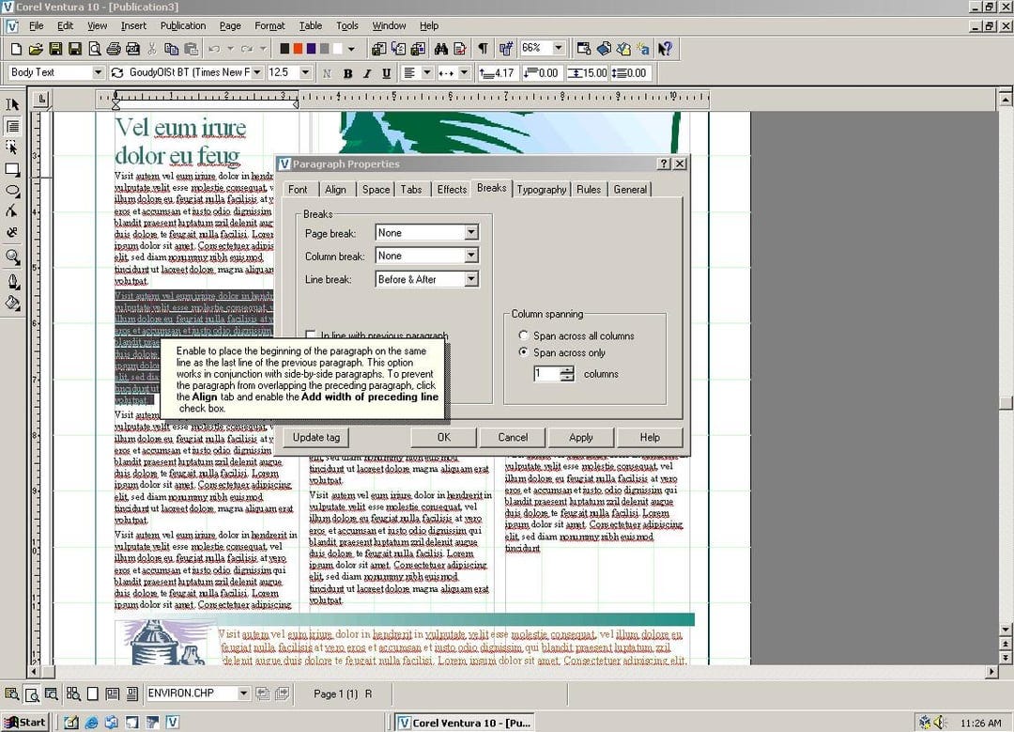Select the Frame Pick dashed arrow tool
This screenshot has width=1014, height=732.
click(12, 148)
